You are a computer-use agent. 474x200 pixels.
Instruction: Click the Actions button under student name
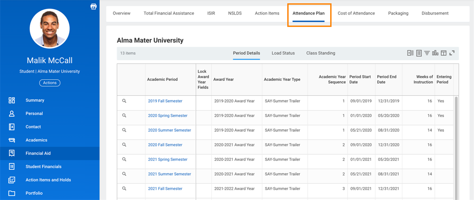[50, 83]
